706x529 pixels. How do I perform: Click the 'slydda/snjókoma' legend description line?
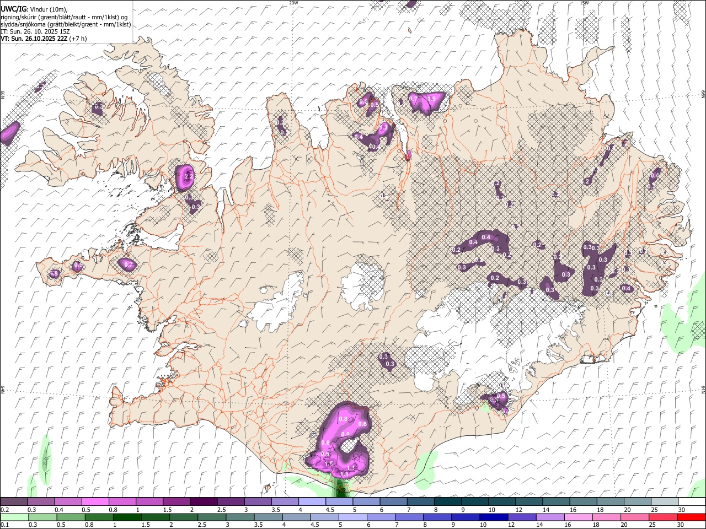(x=66, y=24)
